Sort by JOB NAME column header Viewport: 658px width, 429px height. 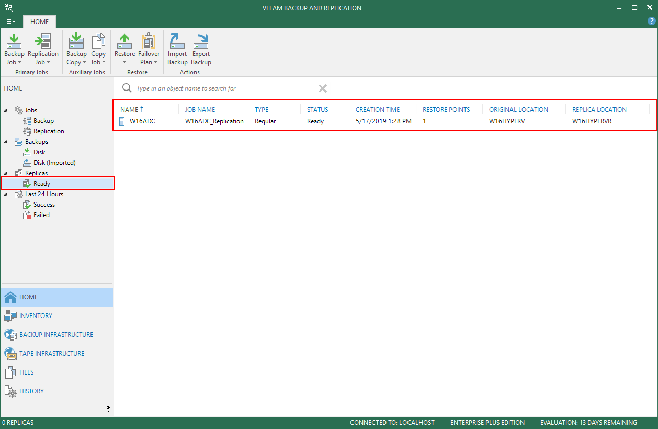coord(200,110)
